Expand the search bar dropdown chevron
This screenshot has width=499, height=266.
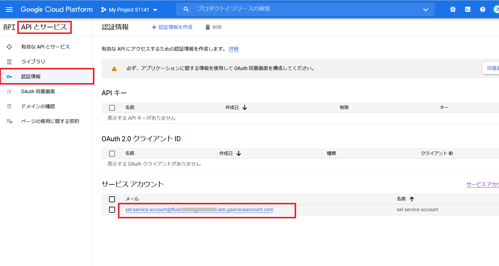(426, 10)
